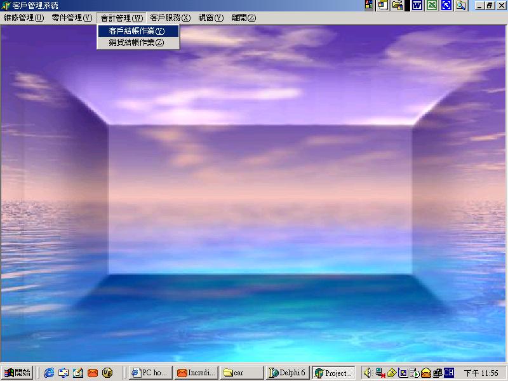Launch Internet Explorer from quick launch
Viewport: 508px width, 381px height.
[49, 373]
